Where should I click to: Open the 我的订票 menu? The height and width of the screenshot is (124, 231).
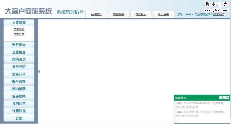coord(19,103)
